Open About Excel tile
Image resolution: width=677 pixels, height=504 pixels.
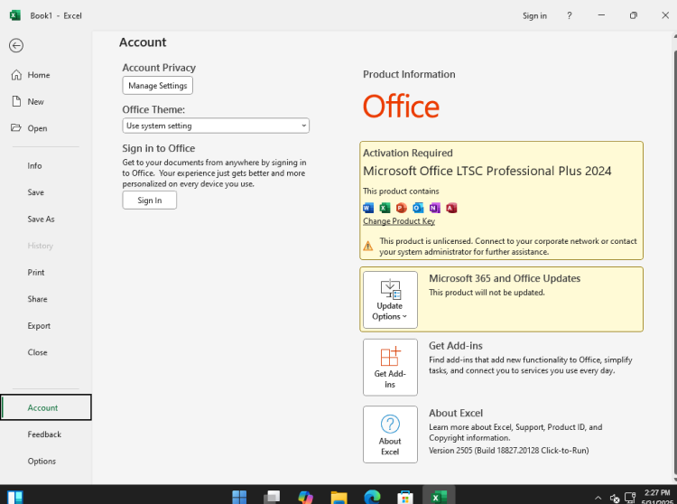click(390, 434)
